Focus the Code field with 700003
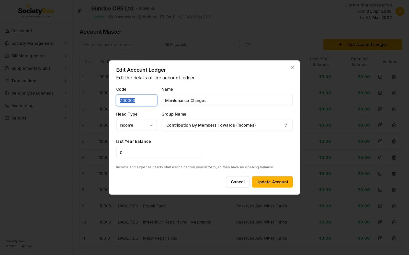The width and height of the screenshot is (409, 255). (x=137, y=100)
